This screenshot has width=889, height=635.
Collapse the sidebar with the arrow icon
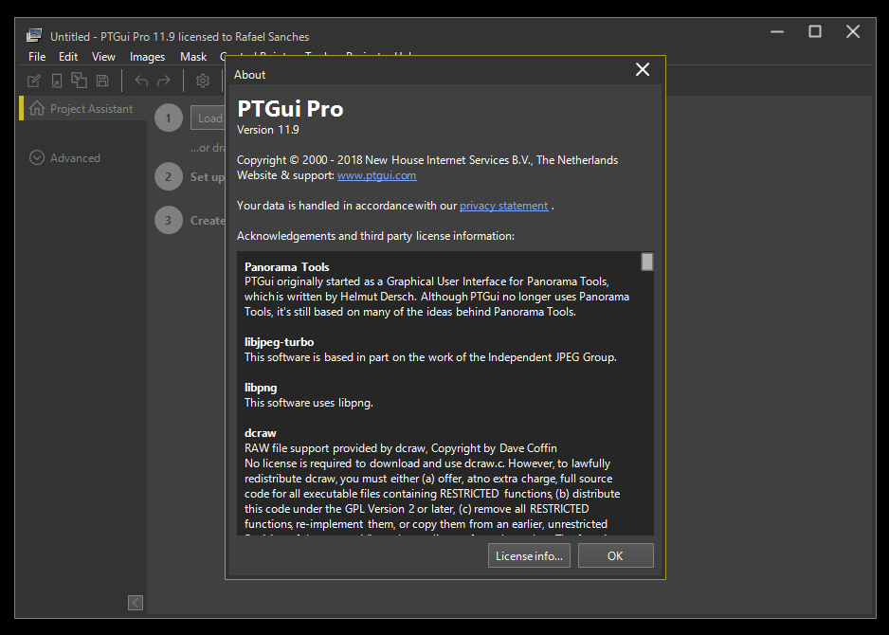pos(136,602)
